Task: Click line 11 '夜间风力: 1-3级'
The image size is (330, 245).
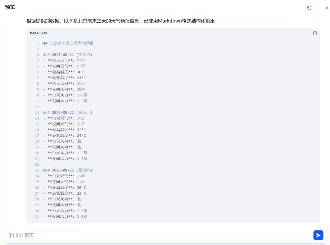Action: [65, 101]
